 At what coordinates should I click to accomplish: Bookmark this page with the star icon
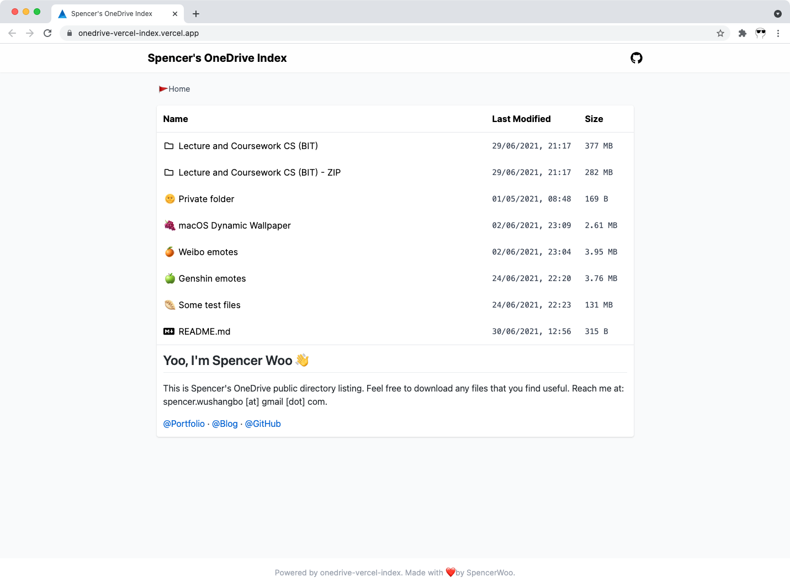(x=720, y=33)
